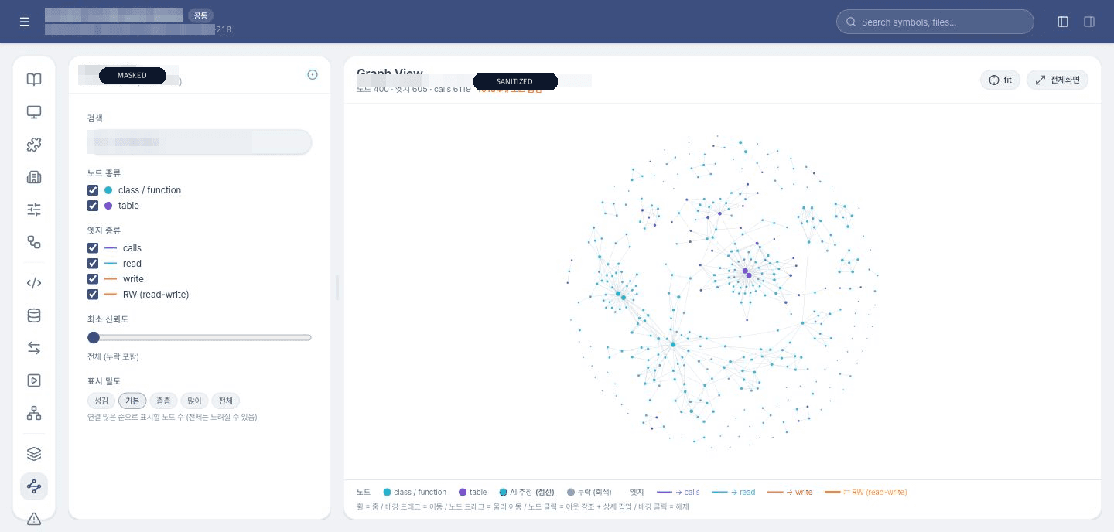
Task: Click the 최소 신뢰도 slider handle
Action: click(94, 337)
